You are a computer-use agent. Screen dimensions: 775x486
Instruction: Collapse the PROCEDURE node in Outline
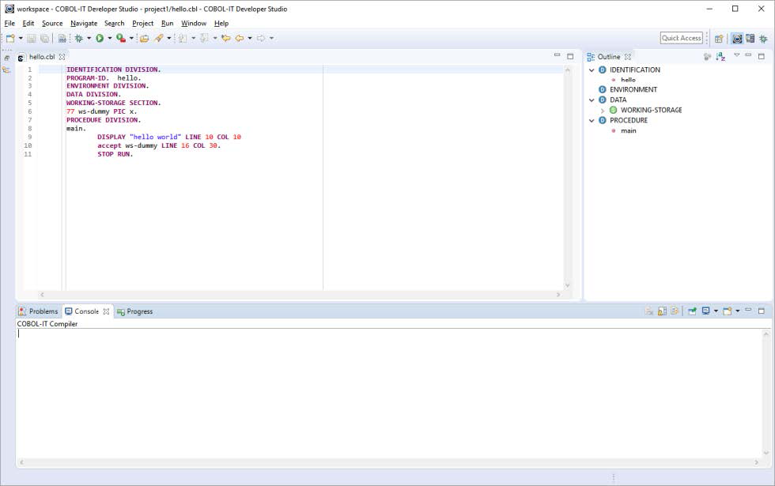[x=592, y=120]
